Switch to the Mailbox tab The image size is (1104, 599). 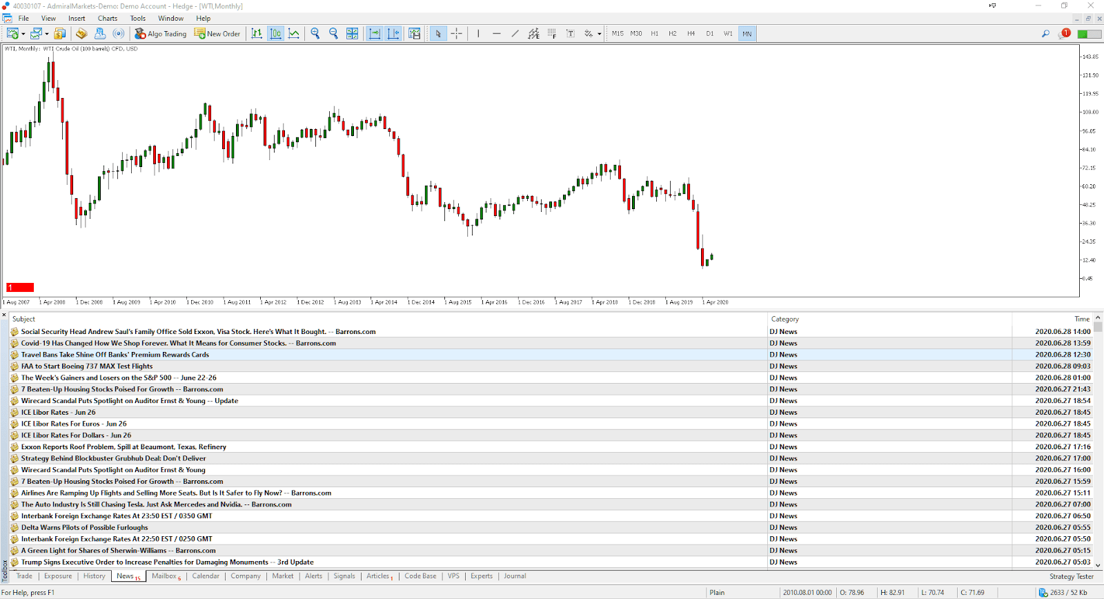pos(166,576)
